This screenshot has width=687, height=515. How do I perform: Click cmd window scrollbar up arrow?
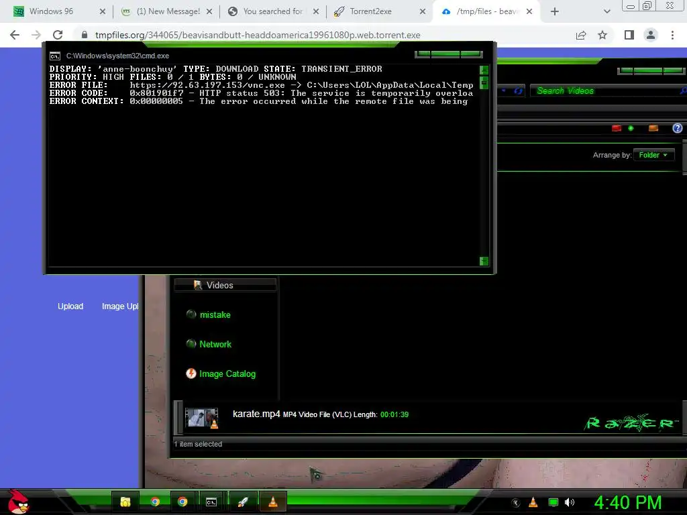click(484, 70)
